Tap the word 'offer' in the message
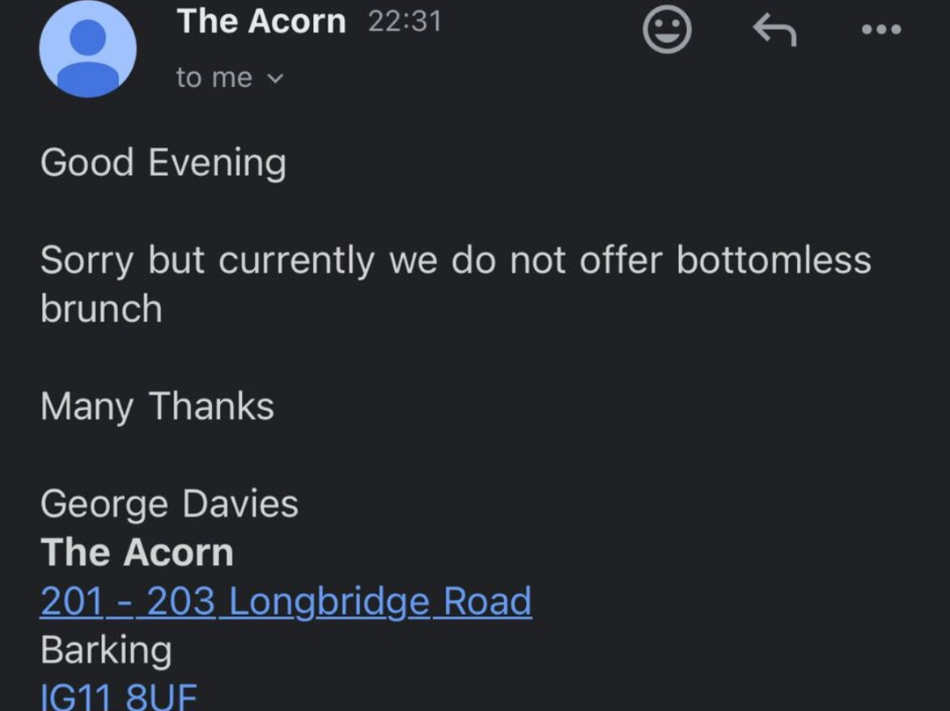The height and width of the screenshot is (711, 950). 620,260
